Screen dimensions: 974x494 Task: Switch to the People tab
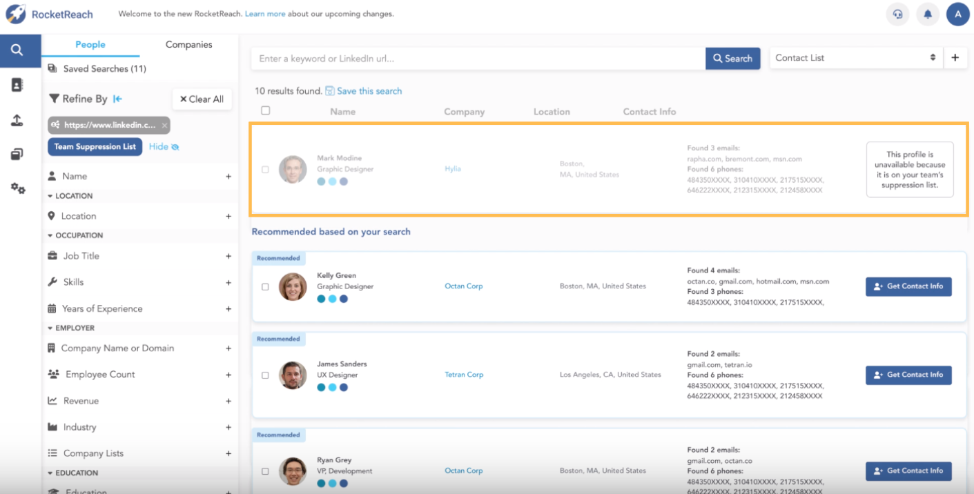[90, 45]
